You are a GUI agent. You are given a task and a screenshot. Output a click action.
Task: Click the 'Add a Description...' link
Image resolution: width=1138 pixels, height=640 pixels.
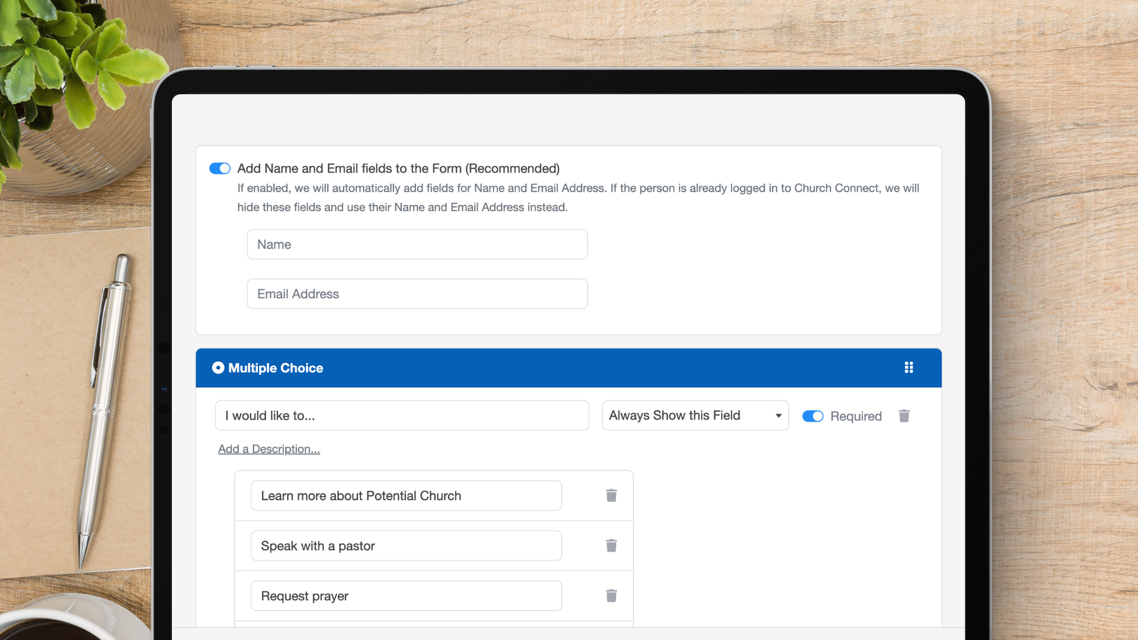(x=268, y=449)
